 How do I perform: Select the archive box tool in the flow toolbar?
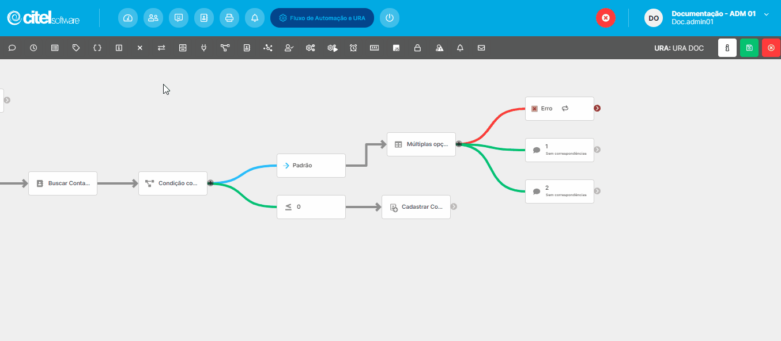tap(183, 48)
